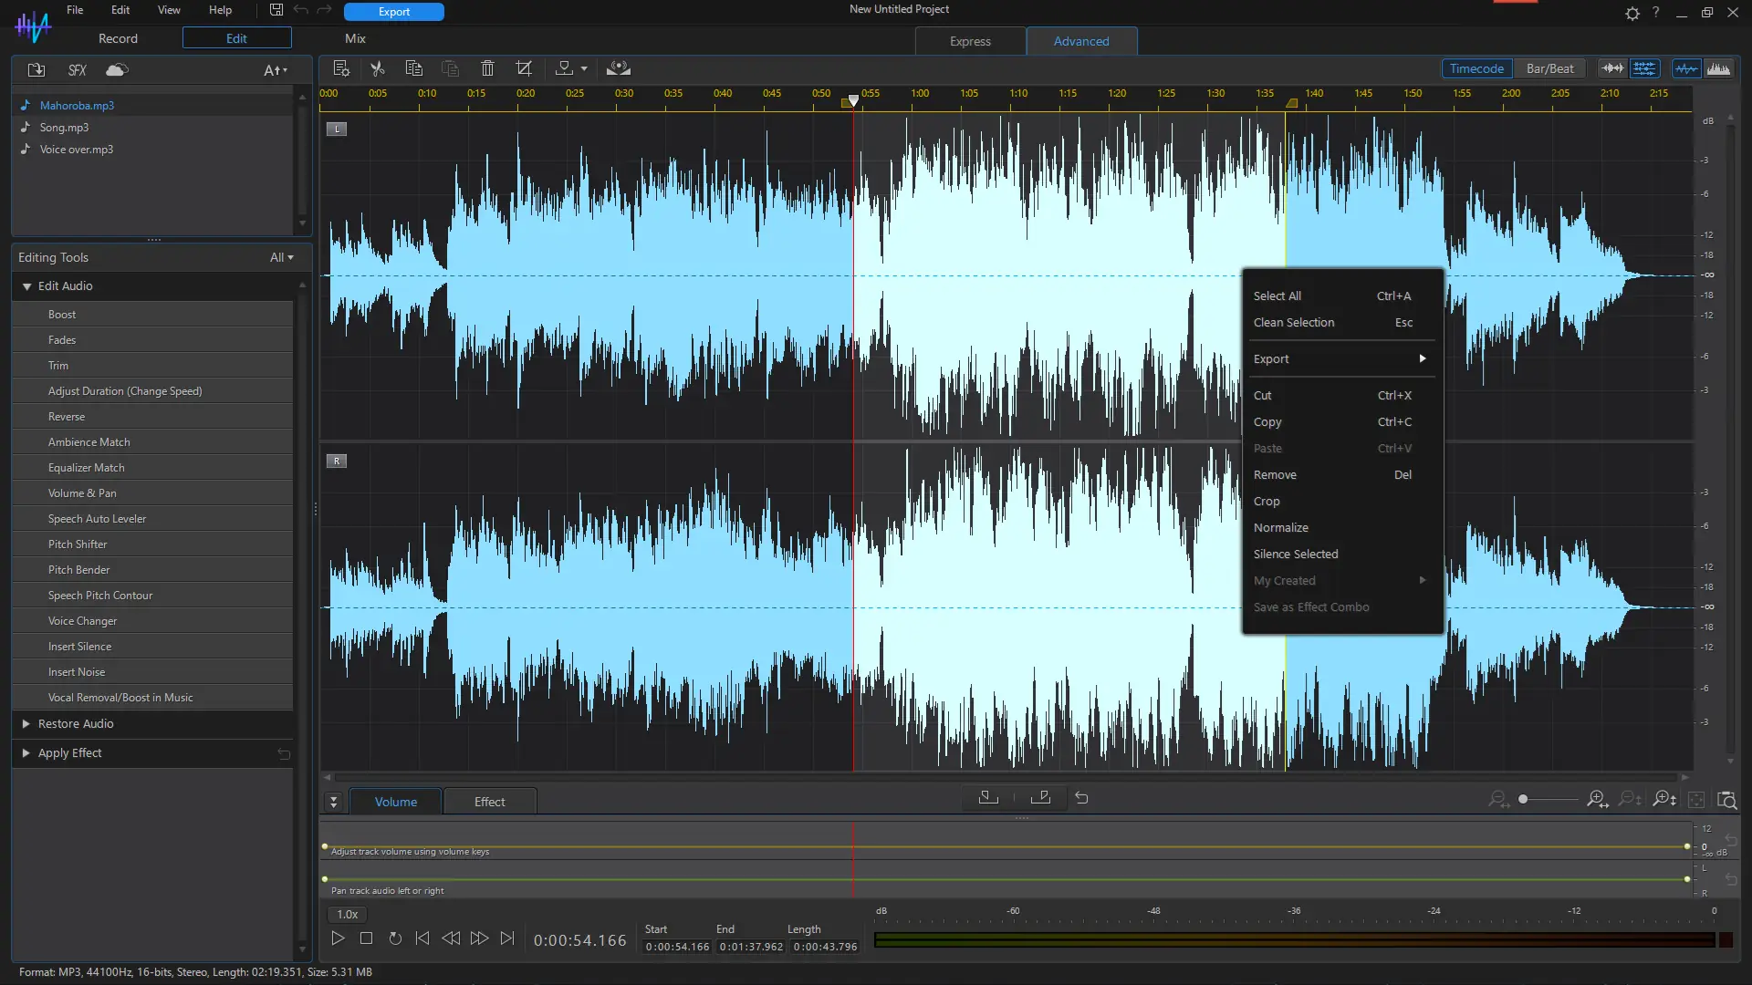Screen dimensions: 1752x985
Task: Choose Normalize from the context menu
Action: (1280, 527)
